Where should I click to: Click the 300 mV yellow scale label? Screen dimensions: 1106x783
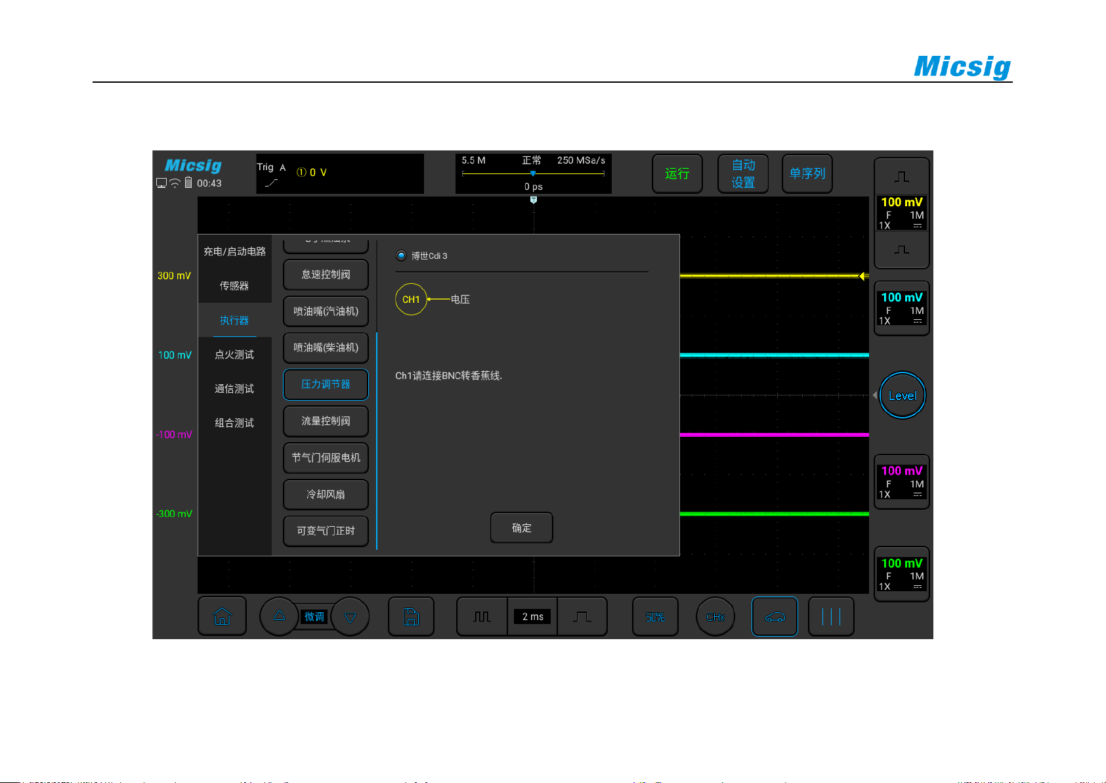(174, 276)
